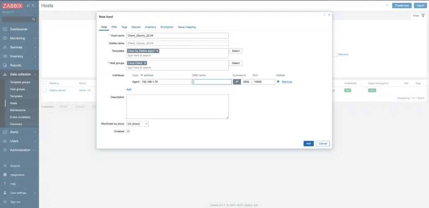429x208 pixels.
Task: Click the DNS name input field
Action: click(x=212, y=82)
